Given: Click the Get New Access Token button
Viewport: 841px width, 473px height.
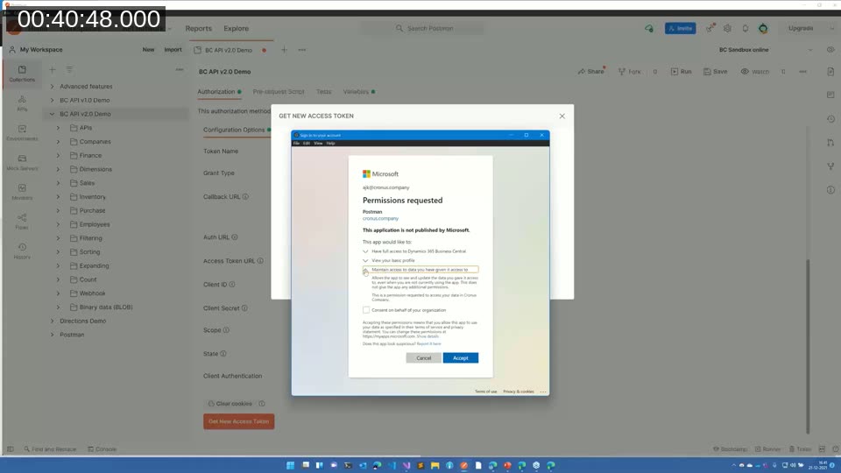Looking at the screenshot, I should tap(238, 421).
